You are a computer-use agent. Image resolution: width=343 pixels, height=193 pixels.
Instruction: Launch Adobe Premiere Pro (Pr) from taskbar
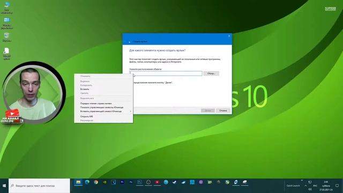(122, 182)
